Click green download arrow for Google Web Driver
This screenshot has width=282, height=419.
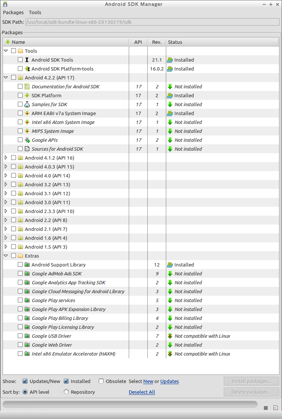coord(170,345)
